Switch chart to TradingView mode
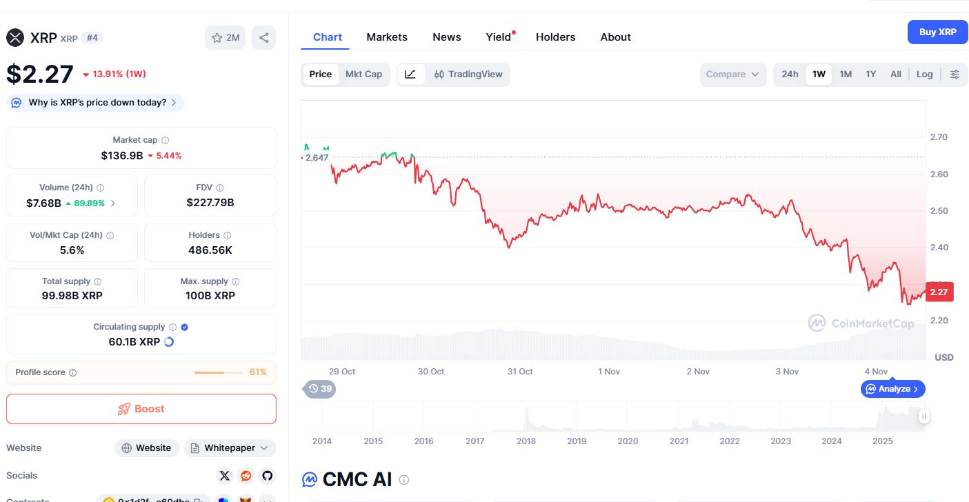 pyautogui.click(x=468, y=74)
